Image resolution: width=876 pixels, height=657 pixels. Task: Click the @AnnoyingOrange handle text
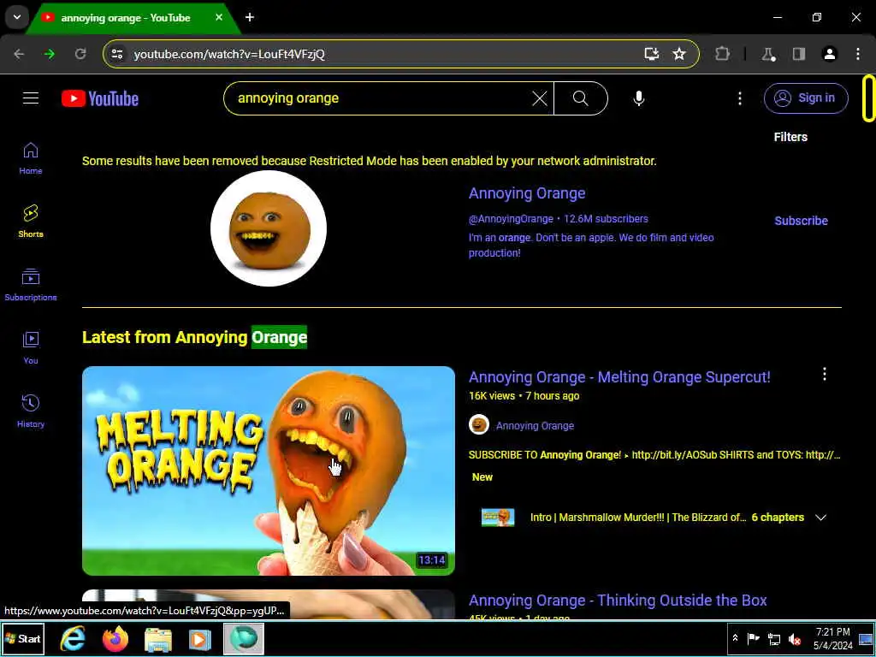tap(512, 219)
